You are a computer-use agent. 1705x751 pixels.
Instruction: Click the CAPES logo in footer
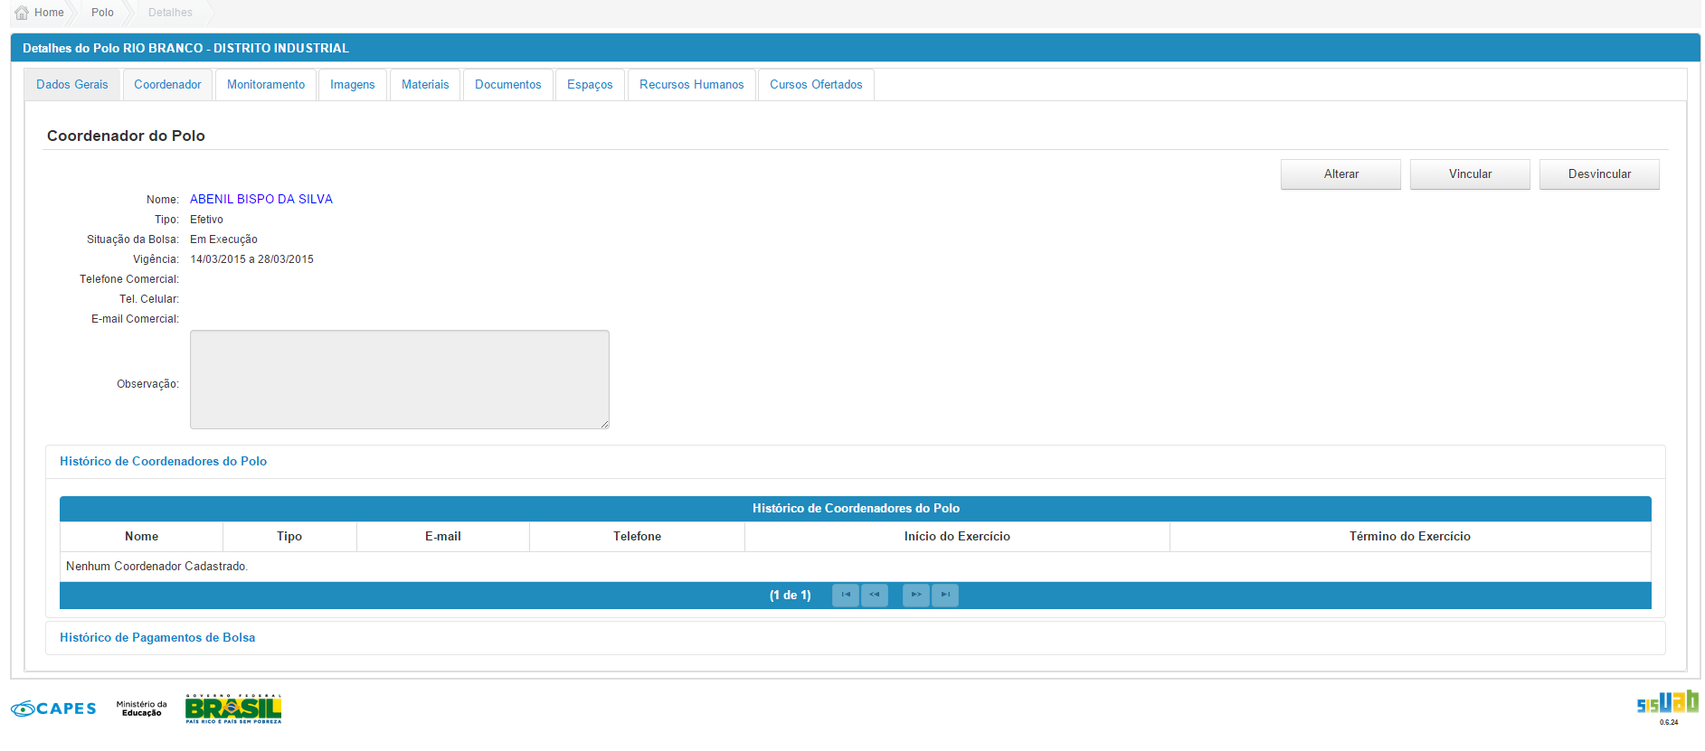pyautogui.click(x=53, y=709)
